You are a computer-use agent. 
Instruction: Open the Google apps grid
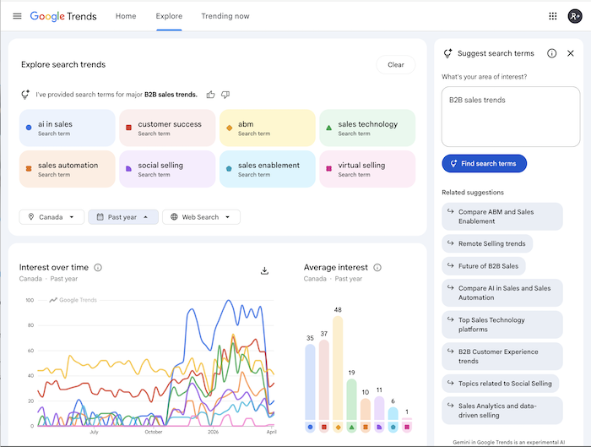pyautogui.click(x=553, y=16)
